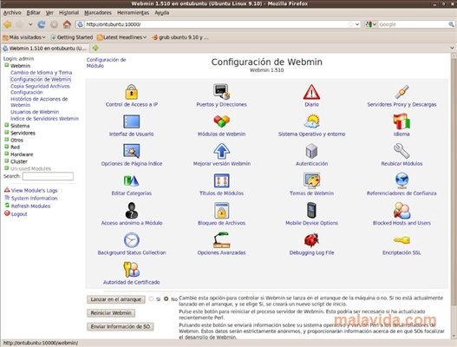Open the Background Status Collection clock icon
Image resolution: width=457 pixels, height=347 pixels.
tap(132, 240)
